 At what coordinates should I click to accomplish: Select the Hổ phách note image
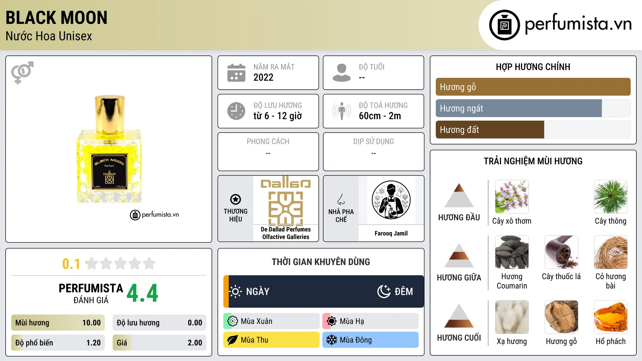tap(611, 317)
